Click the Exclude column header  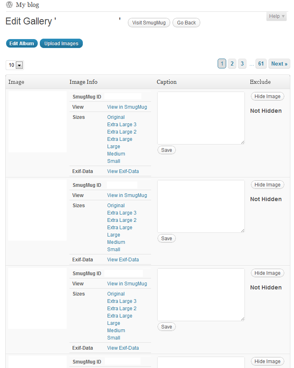click(260, 82)
